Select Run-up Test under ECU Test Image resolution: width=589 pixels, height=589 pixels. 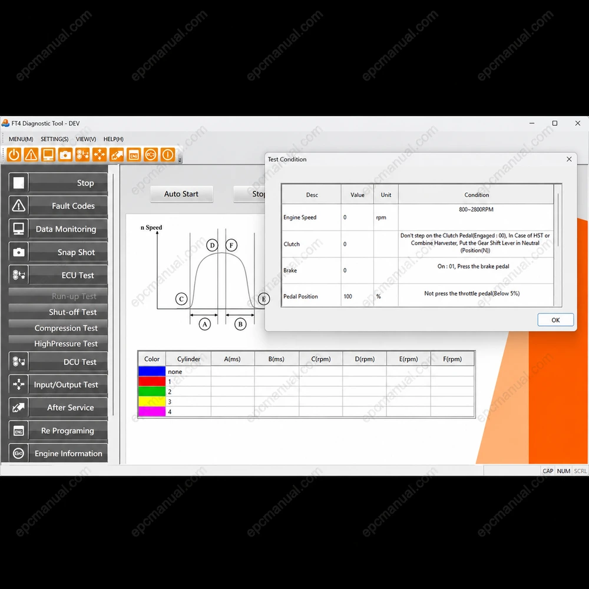(58, 296)
